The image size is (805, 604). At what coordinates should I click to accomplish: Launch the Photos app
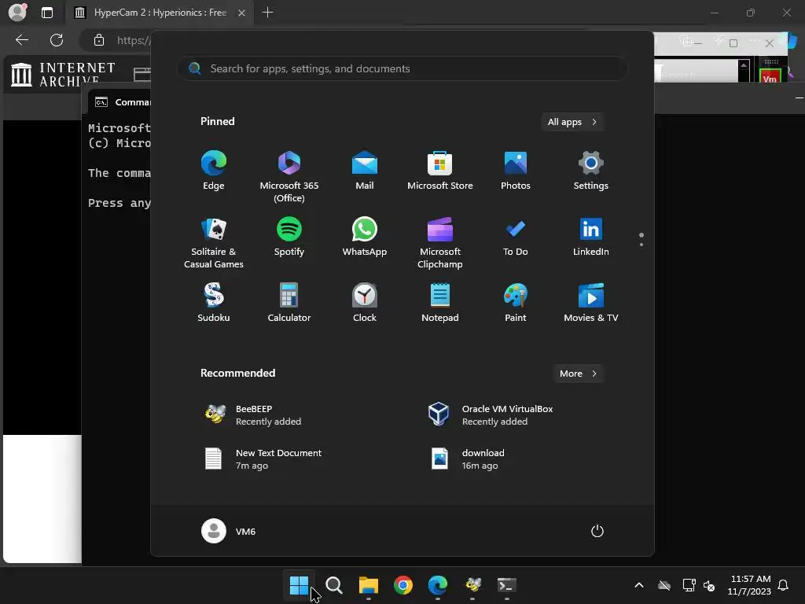point(516,171)
